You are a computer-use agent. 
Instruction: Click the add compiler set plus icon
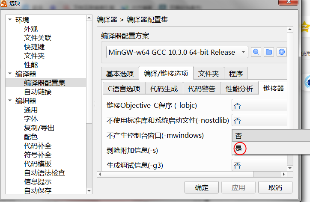point(282,52)
